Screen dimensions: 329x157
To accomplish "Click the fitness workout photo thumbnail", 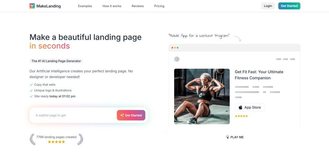I will [202, 96].
